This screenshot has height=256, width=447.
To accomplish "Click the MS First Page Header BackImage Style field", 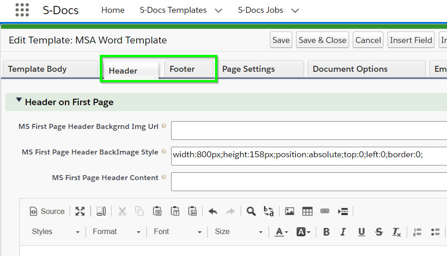I will 309,156.
